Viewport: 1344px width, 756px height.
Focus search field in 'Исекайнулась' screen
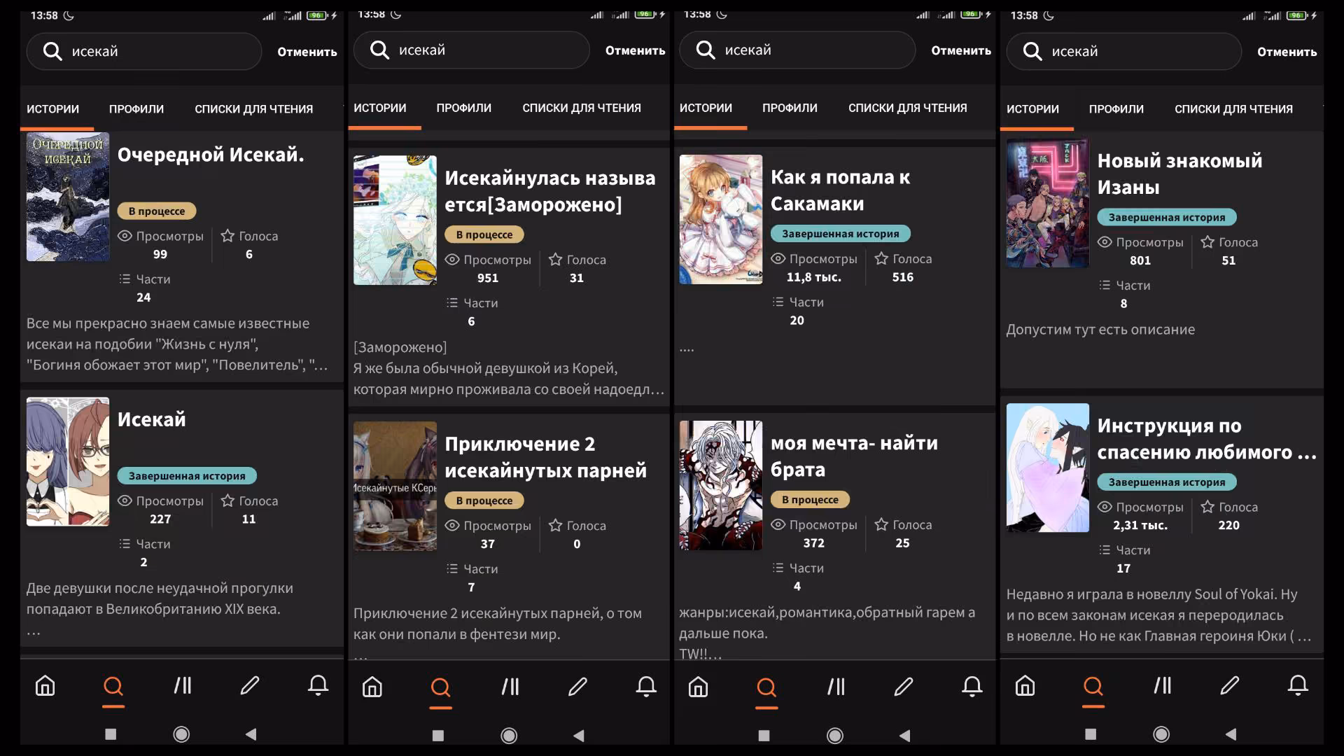[x=472, y=50]
